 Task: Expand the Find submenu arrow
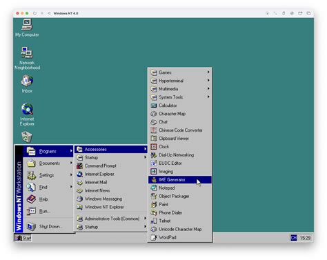coord(71,187)
